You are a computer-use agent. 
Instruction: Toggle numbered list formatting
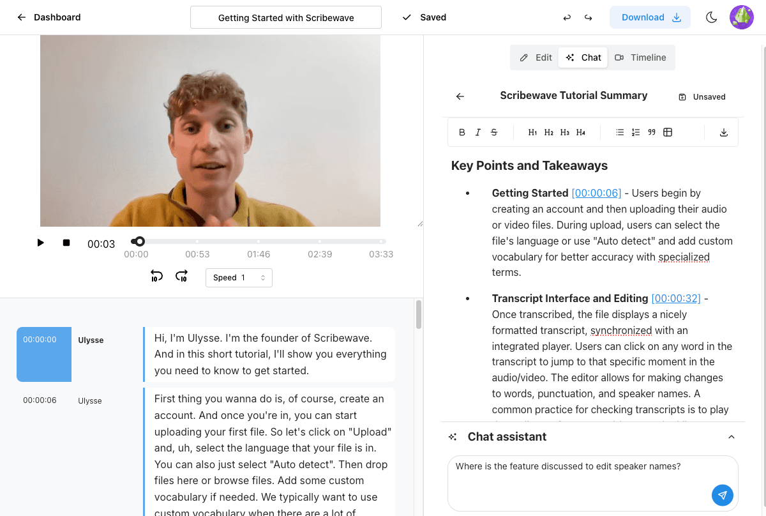635,132
